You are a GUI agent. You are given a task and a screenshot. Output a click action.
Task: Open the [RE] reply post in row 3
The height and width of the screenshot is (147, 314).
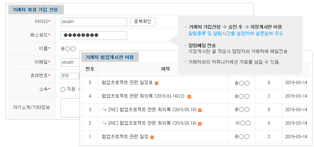152,110
